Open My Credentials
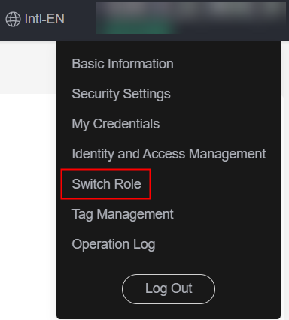Image resolution: width=289 pixels, height=320 pixels. coord(116,124)
